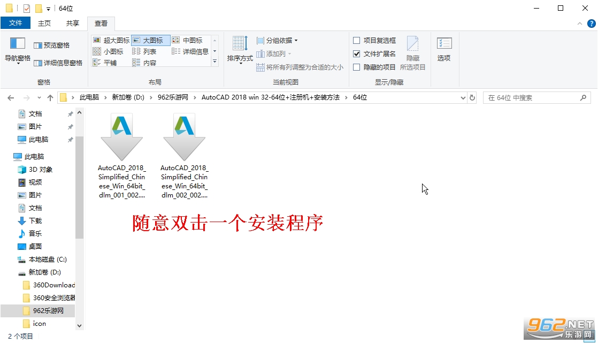
Task: Enable Hidden items (隐藏的项目) checkbox
Action: tap(357, 67)
